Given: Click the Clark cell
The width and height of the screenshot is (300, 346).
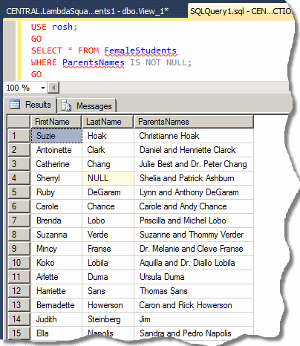Looking at the screenshot, I should pos(108,150).
